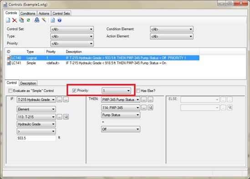
Task: Open the Off pump status dropdown
Action: click(121, 129)
